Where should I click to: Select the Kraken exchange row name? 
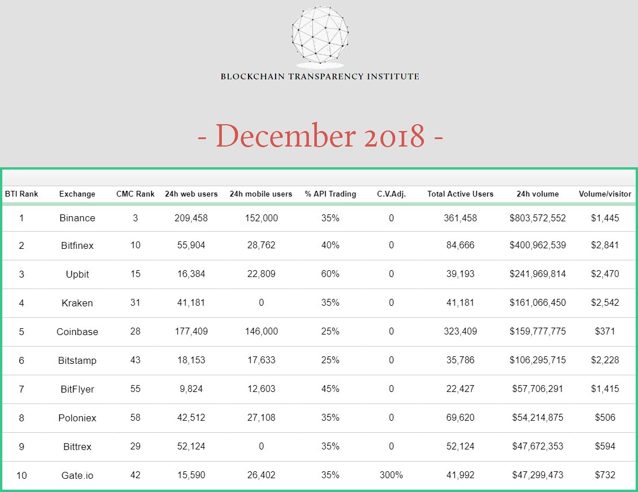(x=77, y=303)
